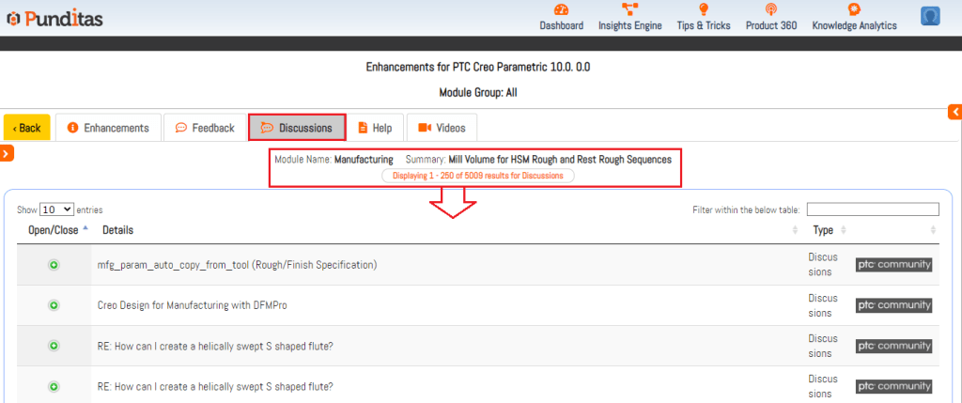The width and height of the screenshot is (962, 403).
Task: Click the table filter input field
Action: [x=872, y=209]
